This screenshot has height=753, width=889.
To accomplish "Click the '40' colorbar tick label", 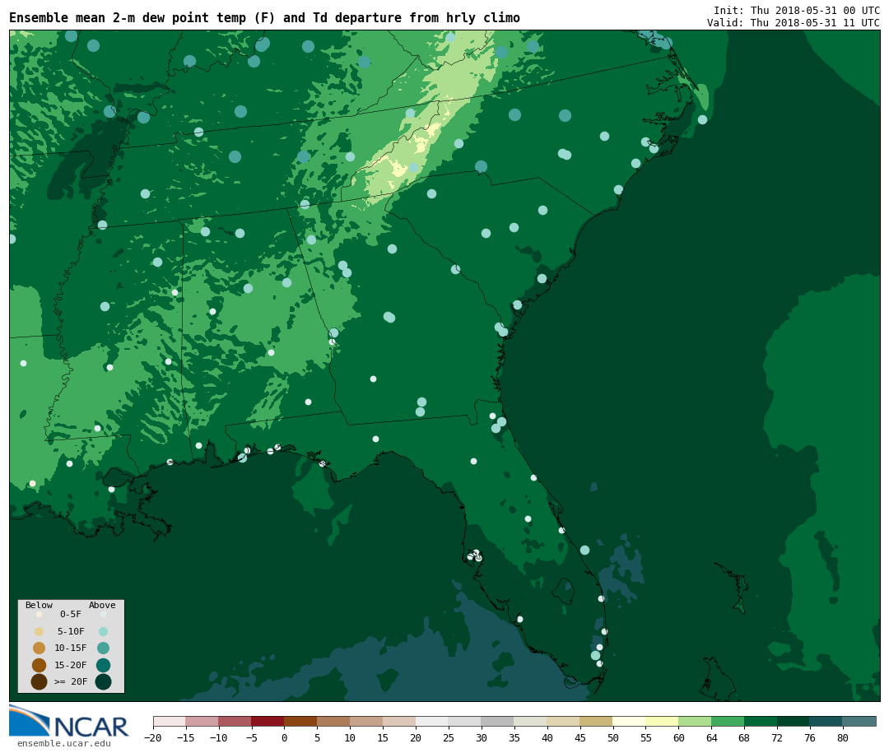I will [x=547, y=737].
